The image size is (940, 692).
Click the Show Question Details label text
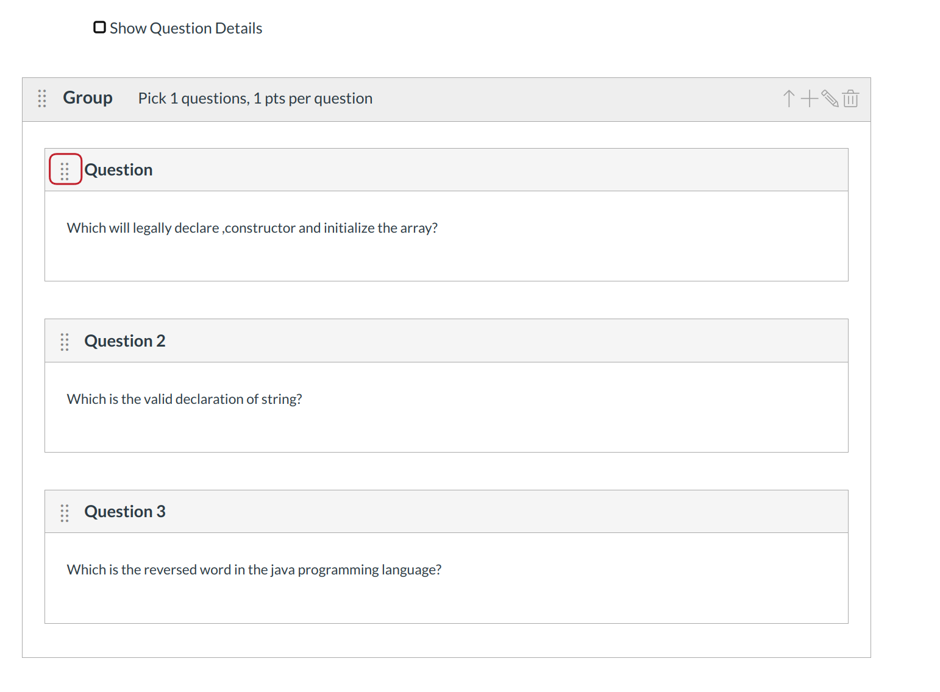(186, 29)
